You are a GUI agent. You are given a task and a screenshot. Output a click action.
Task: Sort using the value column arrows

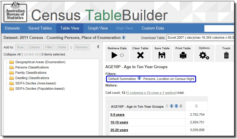click(196, 106)
